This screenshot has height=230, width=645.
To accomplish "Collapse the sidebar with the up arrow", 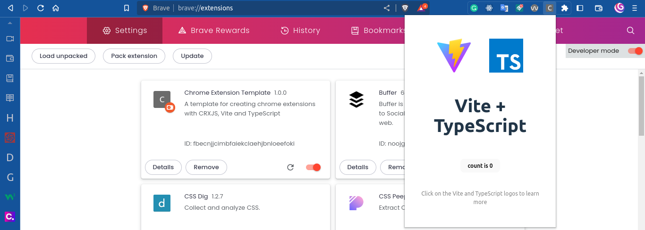I will 10,23.
